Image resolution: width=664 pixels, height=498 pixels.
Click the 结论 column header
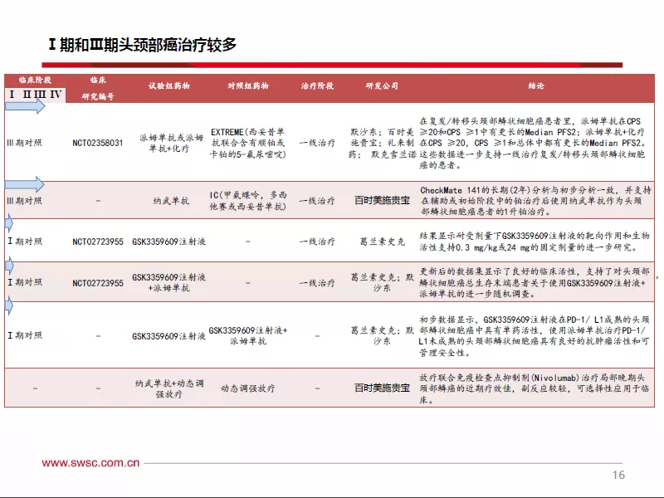click(x=535, y=86)
